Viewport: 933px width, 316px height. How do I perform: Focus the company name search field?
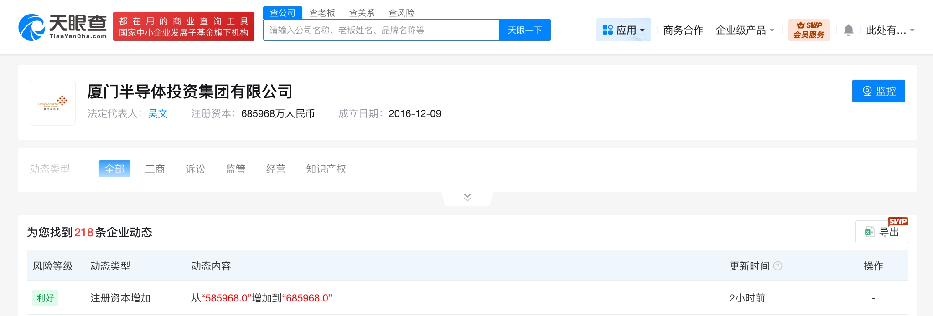(381, 30)
